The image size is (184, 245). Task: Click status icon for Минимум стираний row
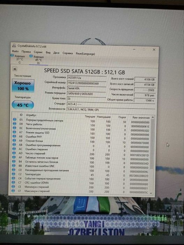[13, 187]
